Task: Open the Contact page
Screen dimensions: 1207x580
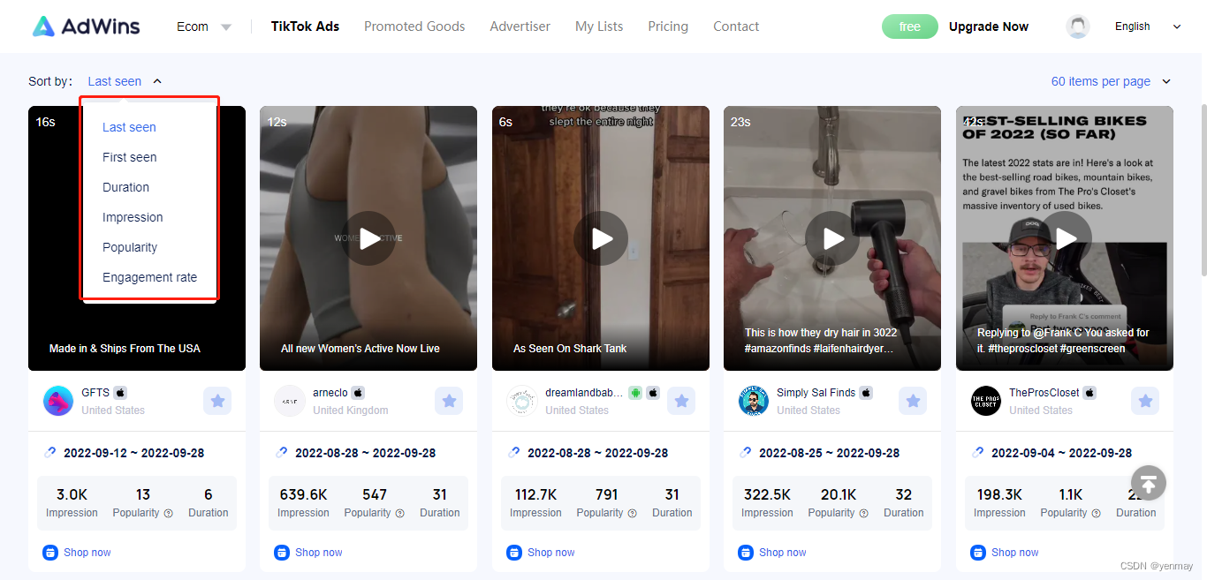Action: point(736,26)
